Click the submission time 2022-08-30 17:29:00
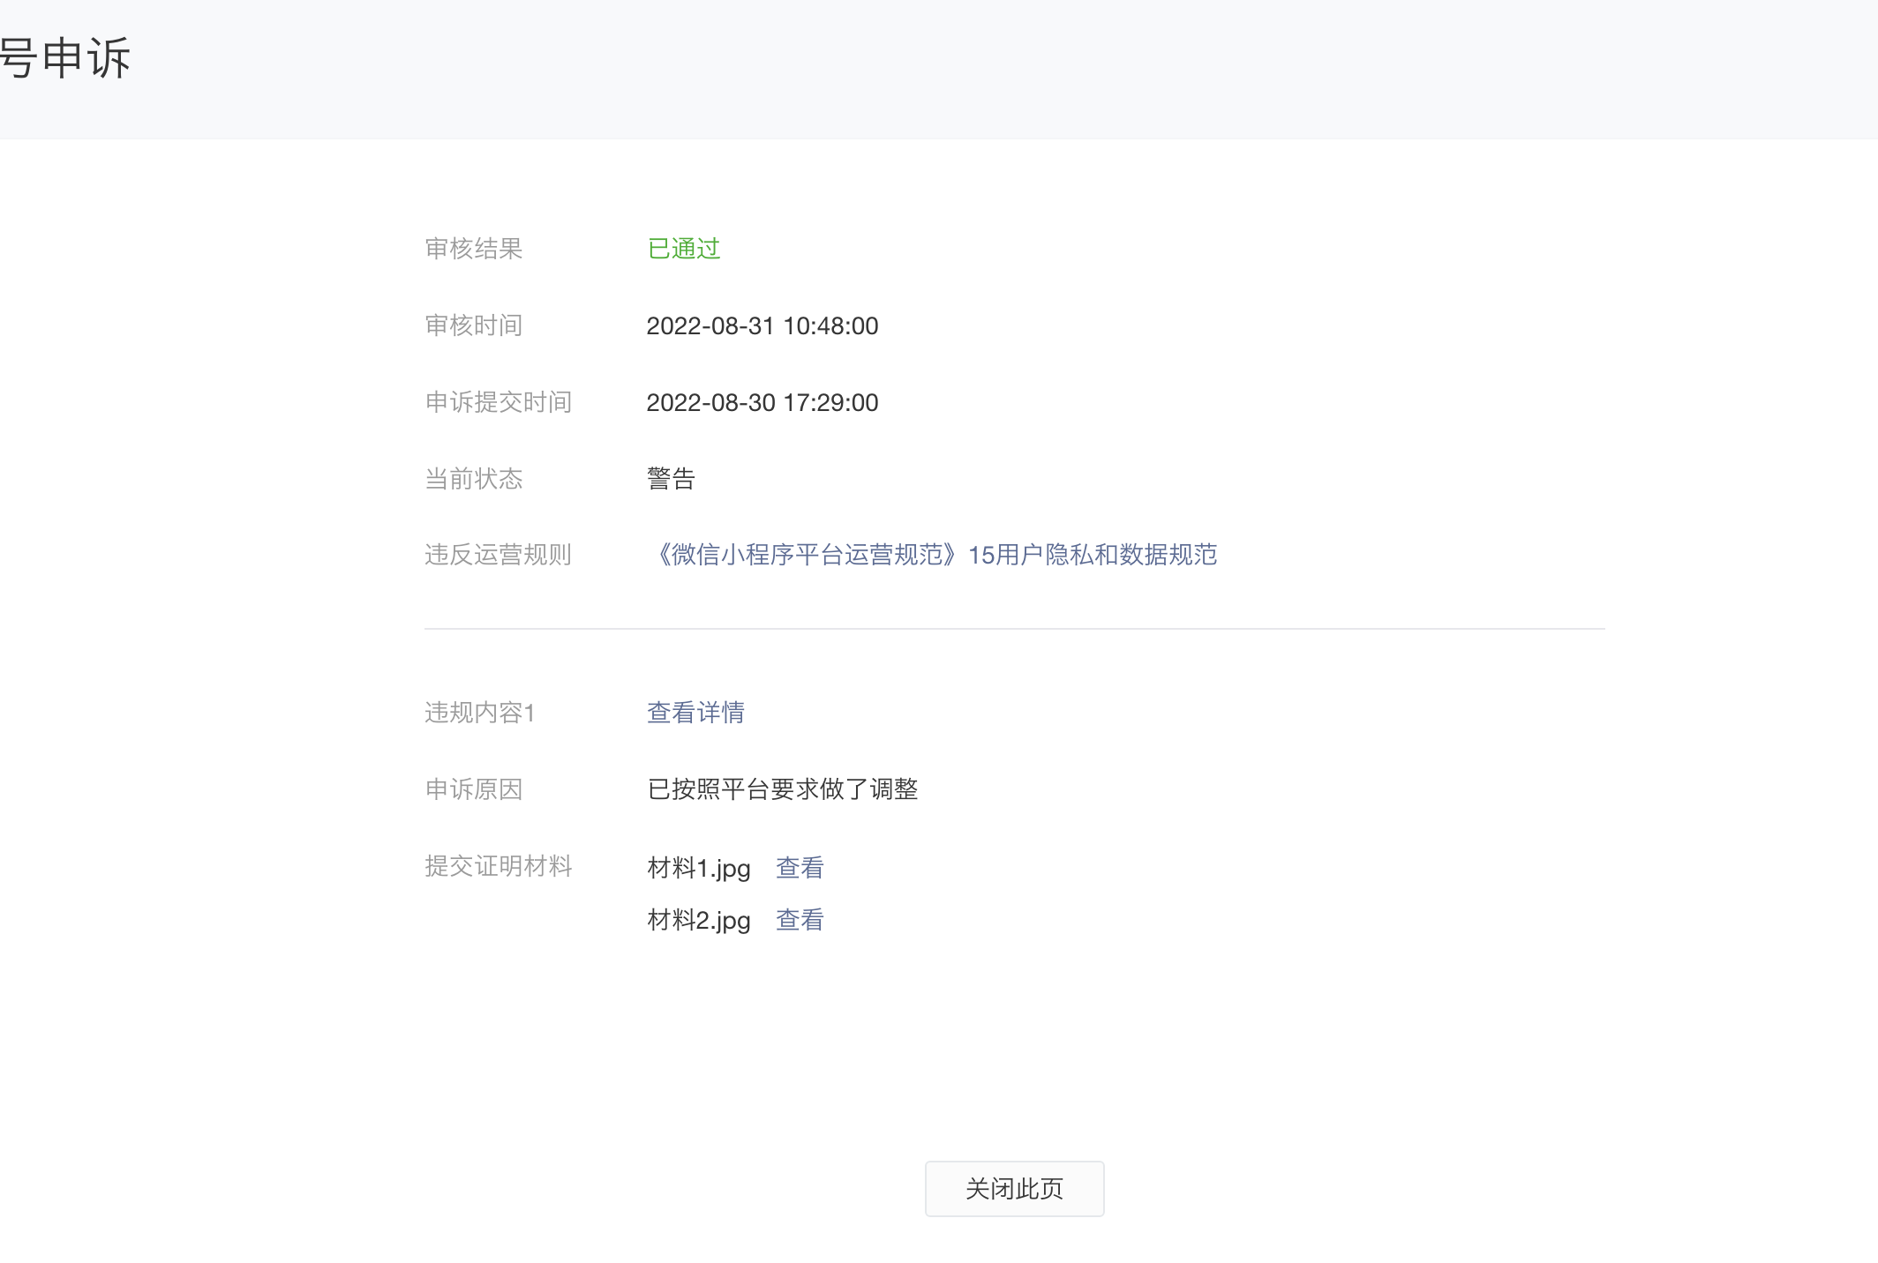This screenshot has height=1263, width=1878. click(x=762, y=403)
